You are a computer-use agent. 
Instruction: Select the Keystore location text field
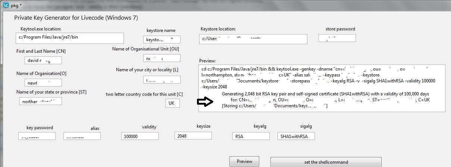[x=254, y=39]
